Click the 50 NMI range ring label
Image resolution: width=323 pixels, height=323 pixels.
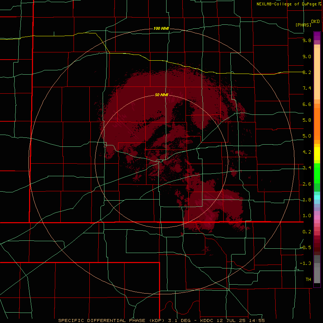pos(161,95)
